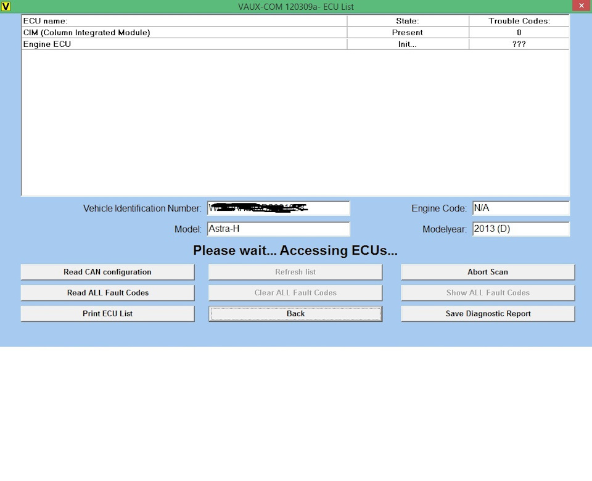Abort the ECU scan
Viewport: 592px width, 481px height.
coord(488,272)
